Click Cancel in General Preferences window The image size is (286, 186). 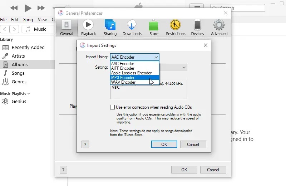point(213,170)
